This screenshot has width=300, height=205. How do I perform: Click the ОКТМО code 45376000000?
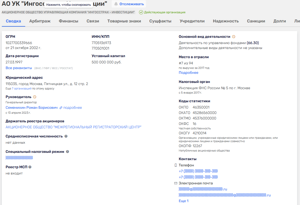tap(204, 118)
